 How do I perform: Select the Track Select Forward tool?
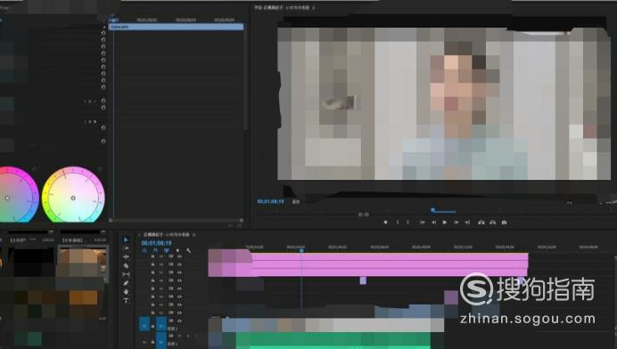click(x=126, y=248)
